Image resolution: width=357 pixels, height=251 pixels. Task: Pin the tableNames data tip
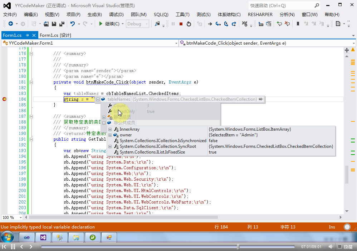[x=261, y=99]
